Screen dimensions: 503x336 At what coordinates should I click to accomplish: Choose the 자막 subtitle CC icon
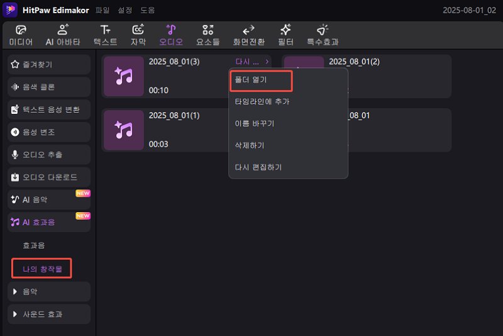click(138, 30)
